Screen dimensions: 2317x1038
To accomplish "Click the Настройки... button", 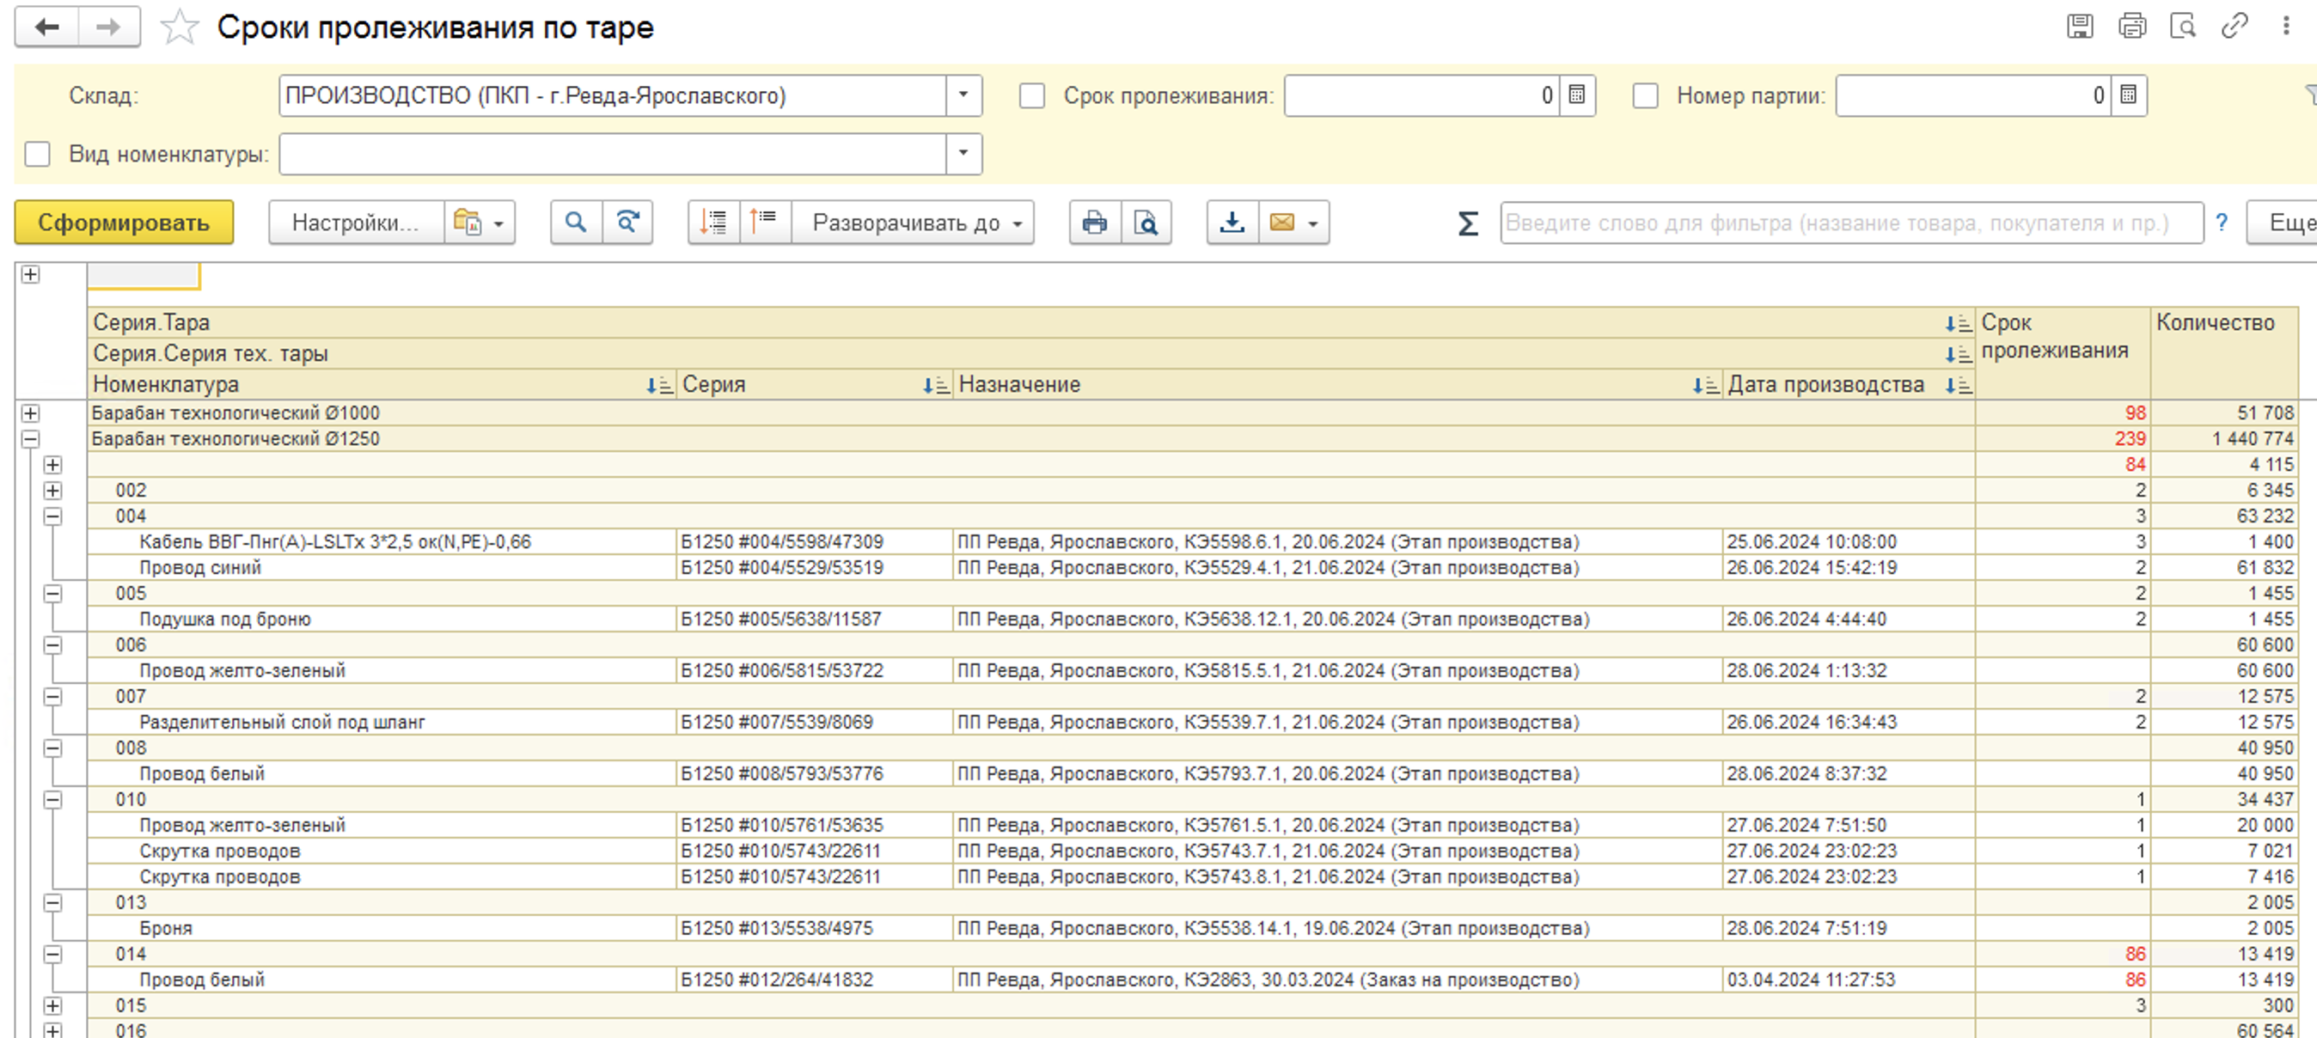I will click(356, 223).
